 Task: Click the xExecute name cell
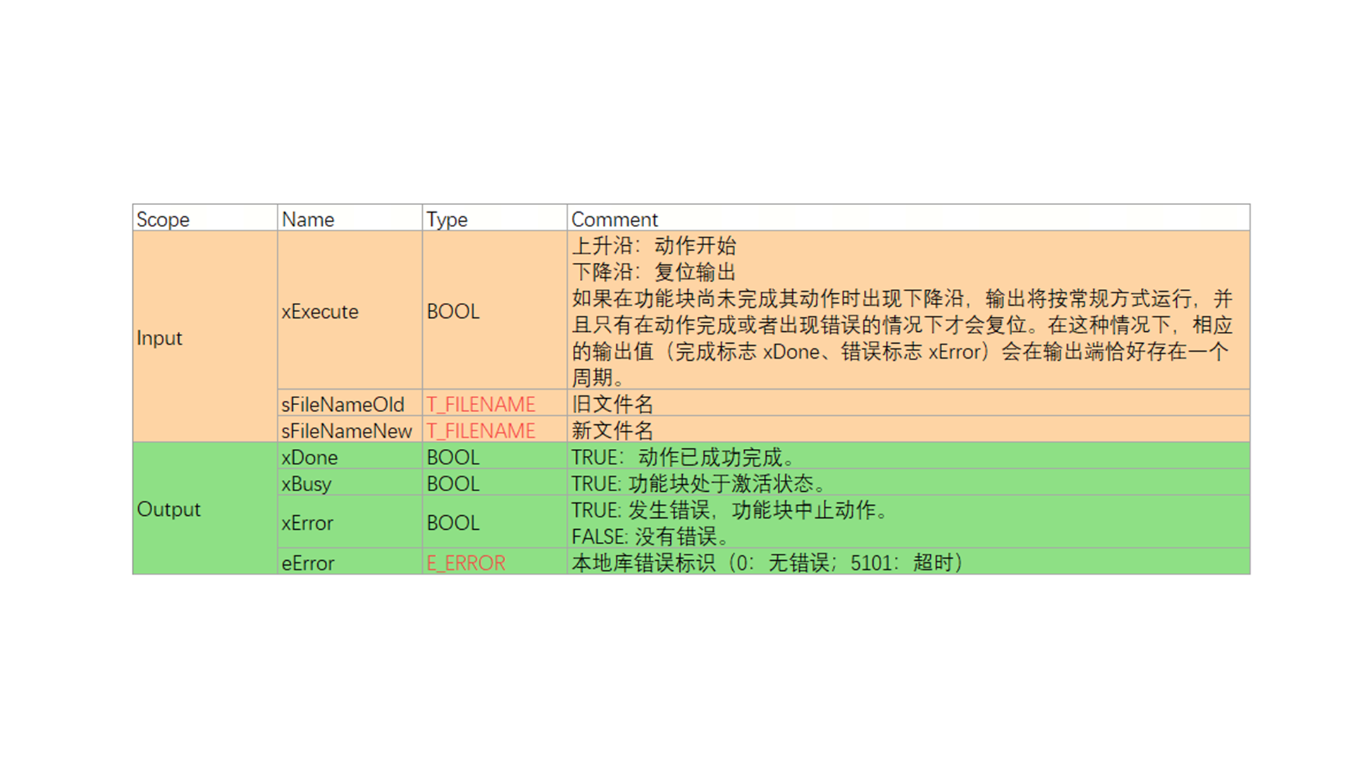tap(320, 311)
